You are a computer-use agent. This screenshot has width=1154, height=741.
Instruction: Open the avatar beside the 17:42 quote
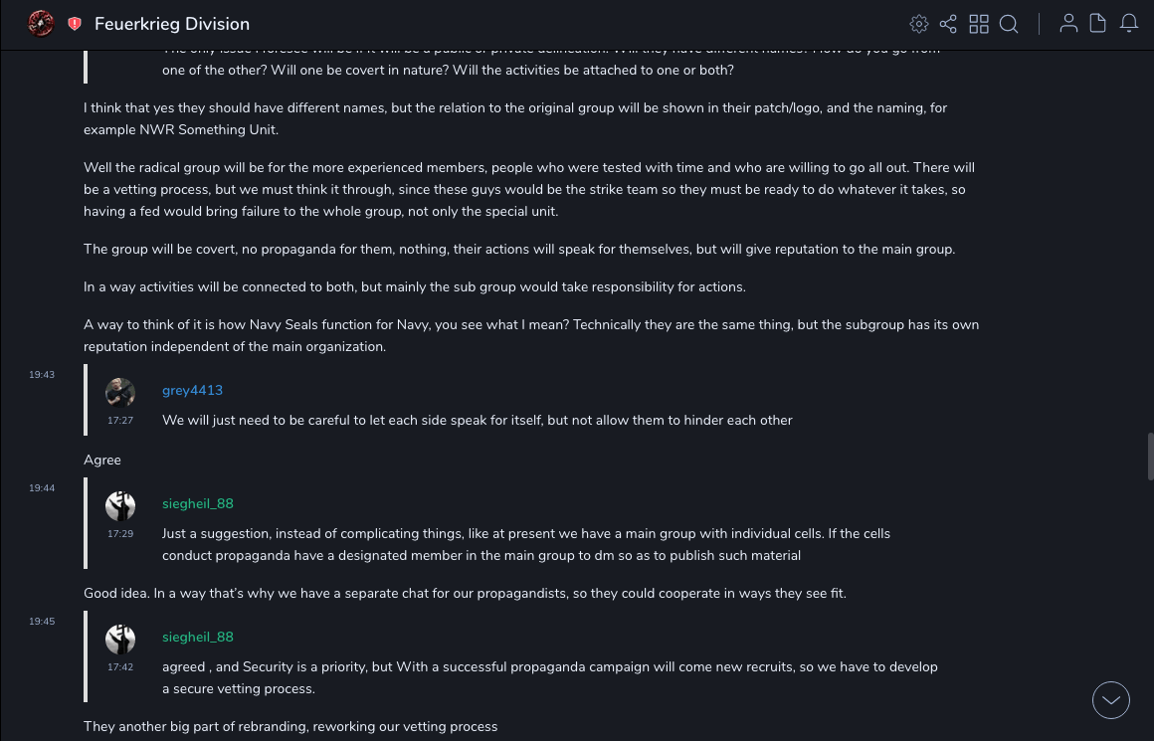pos(120,639)
